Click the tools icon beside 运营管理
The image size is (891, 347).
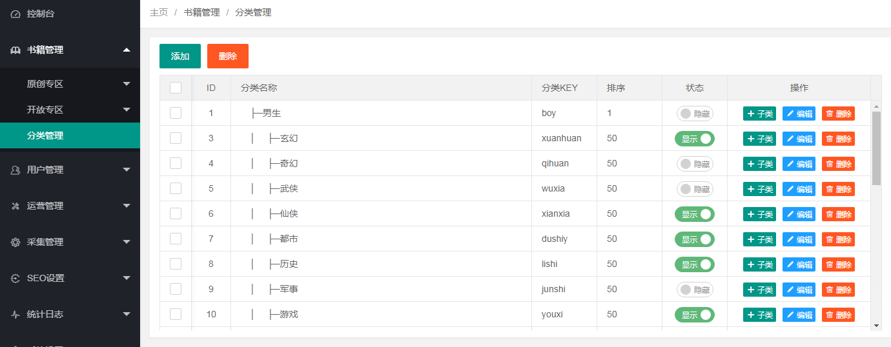15,206
